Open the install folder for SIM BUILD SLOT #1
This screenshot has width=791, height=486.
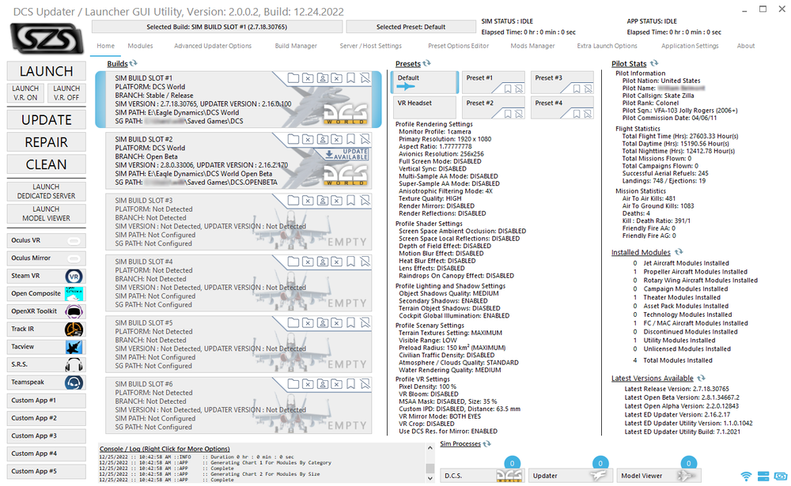click(x=293, y=76)
